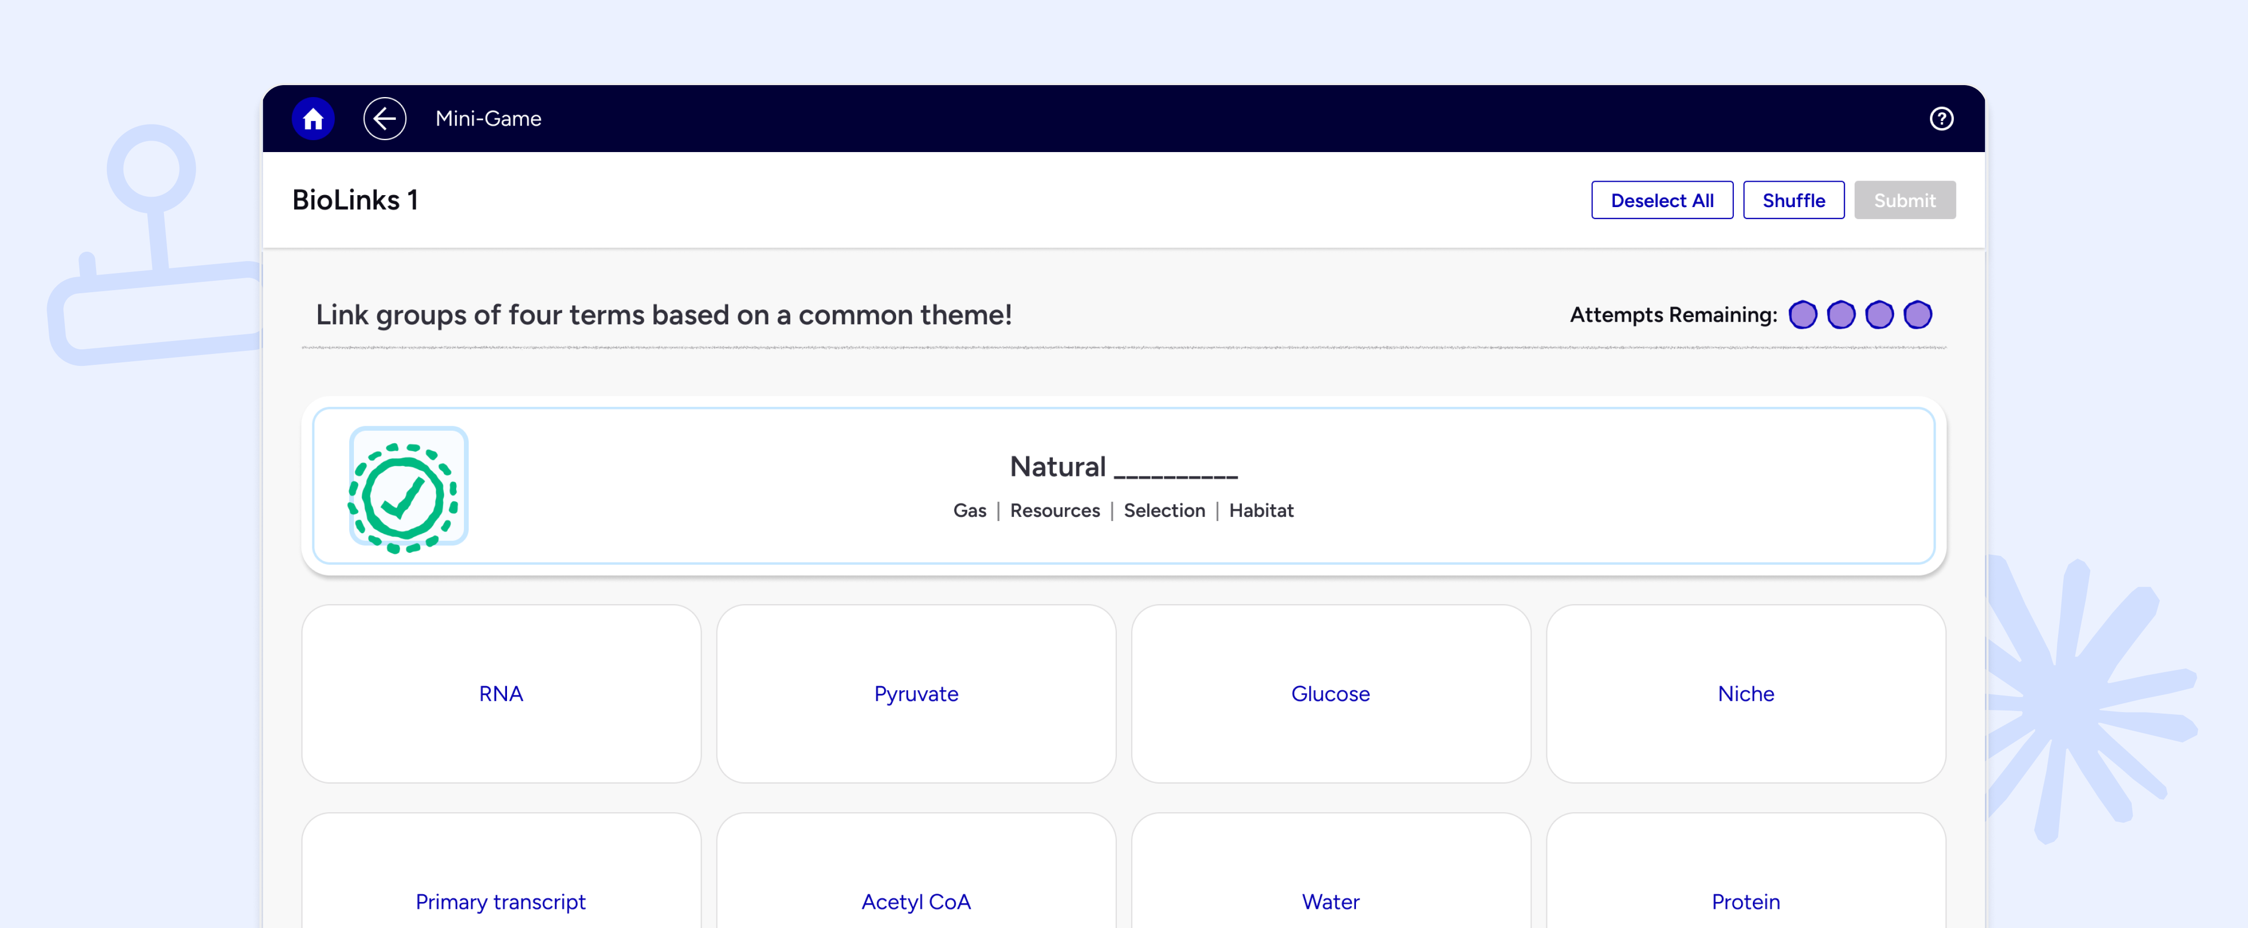Click the Deselect All button
Viewport: 2248px width, 928px height.
[x=1662, y=201]
